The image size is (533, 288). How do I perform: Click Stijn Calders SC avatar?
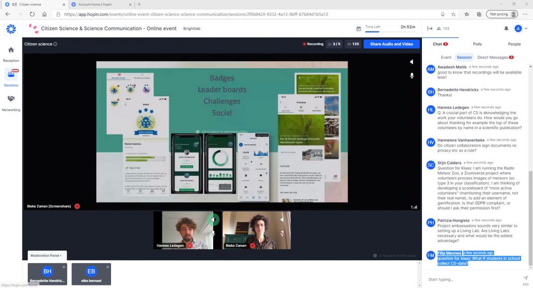(431, 165)
